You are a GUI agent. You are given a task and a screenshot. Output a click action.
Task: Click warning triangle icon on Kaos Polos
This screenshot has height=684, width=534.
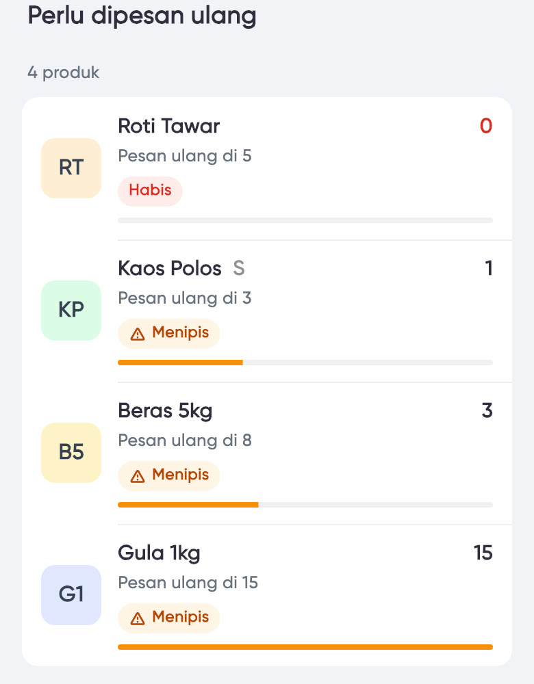coord(138,334)
